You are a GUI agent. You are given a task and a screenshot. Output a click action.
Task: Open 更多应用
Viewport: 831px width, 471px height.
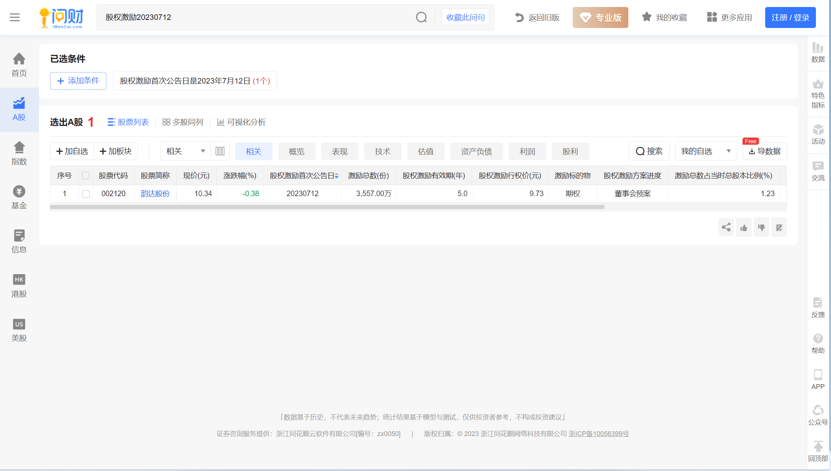click(x=729, y=17)
